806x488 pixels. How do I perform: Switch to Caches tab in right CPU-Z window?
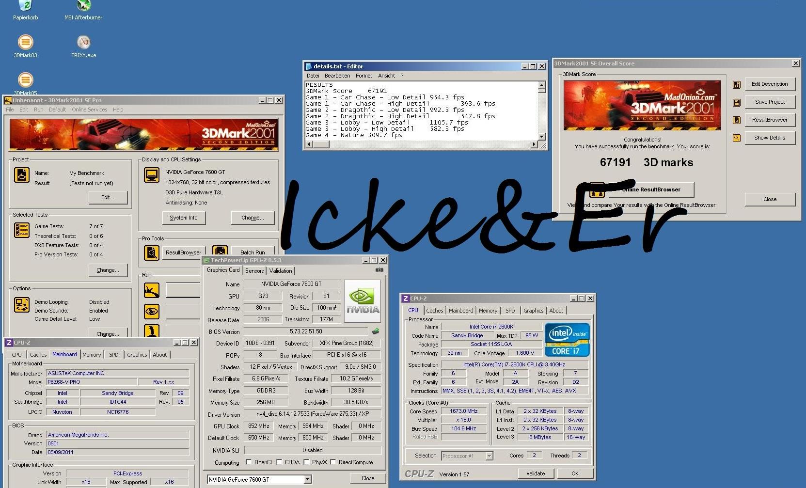(435, 311)
